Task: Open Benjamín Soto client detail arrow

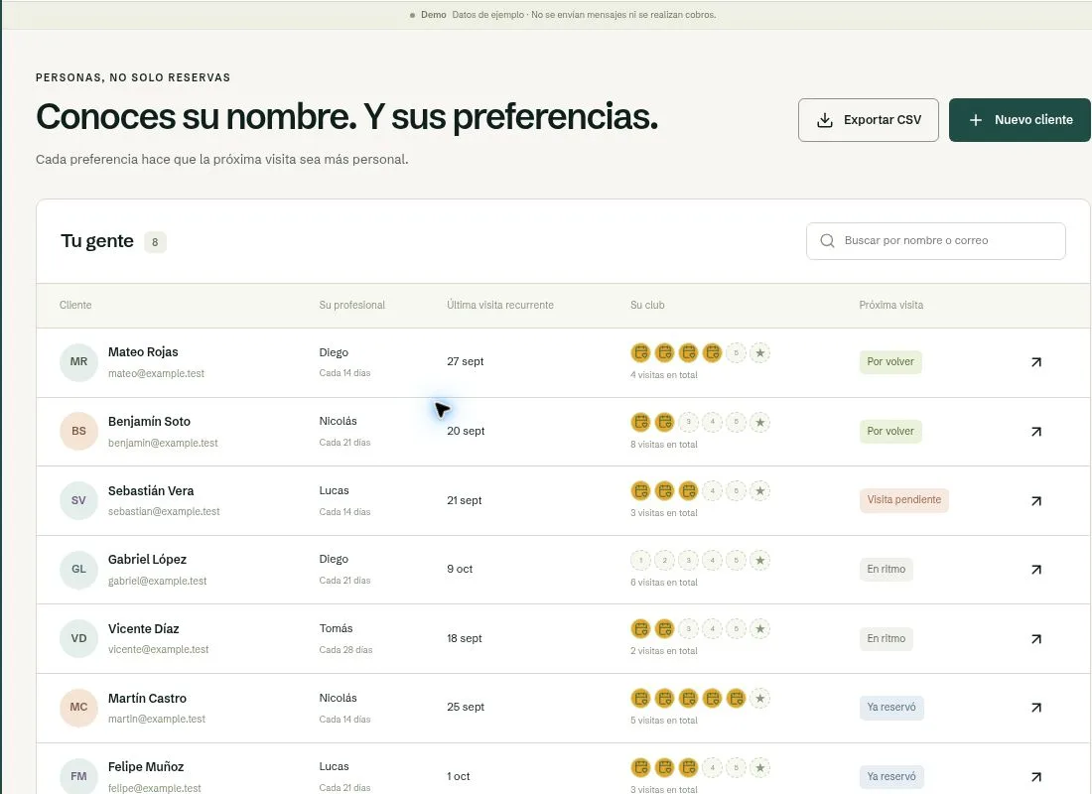Action: [1036, 432]
